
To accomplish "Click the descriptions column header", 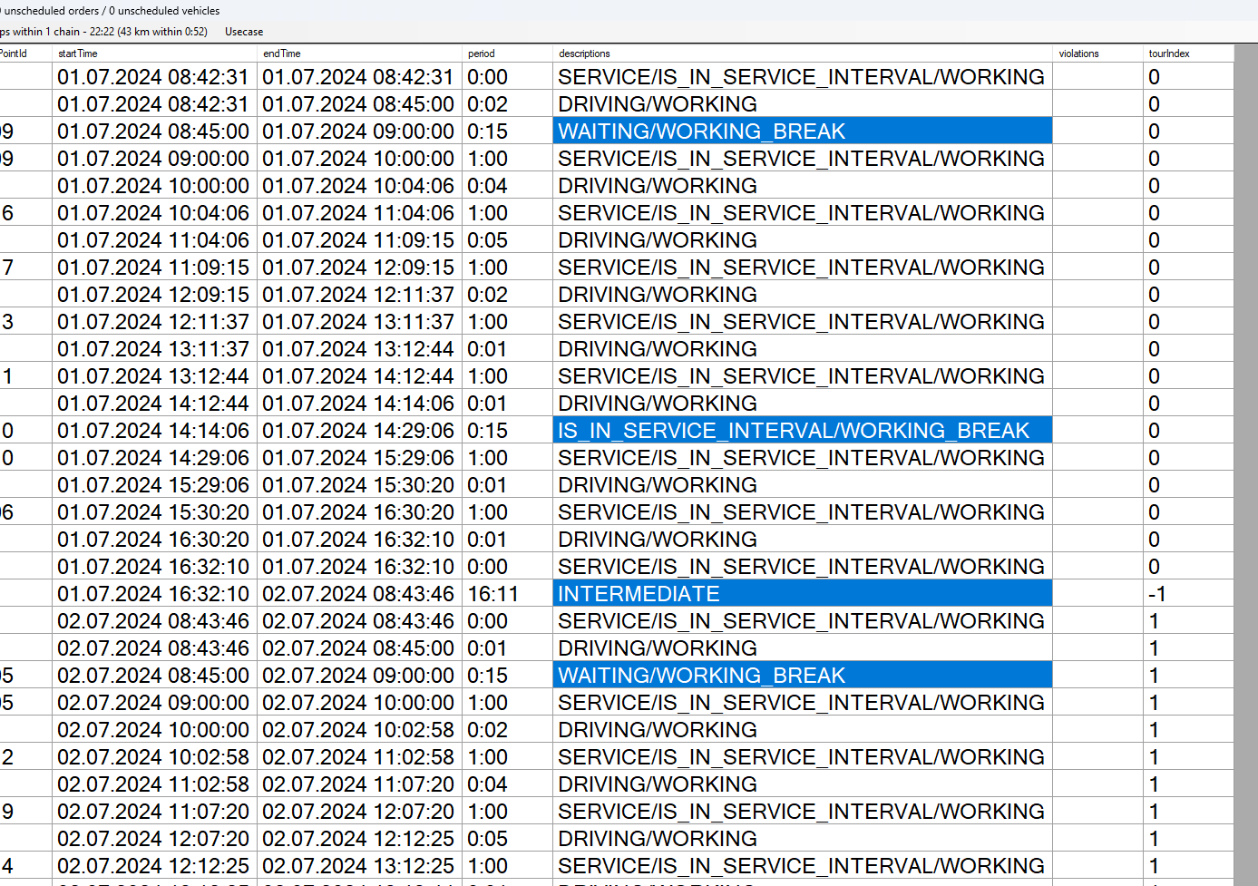I will [x=584, y=54].
